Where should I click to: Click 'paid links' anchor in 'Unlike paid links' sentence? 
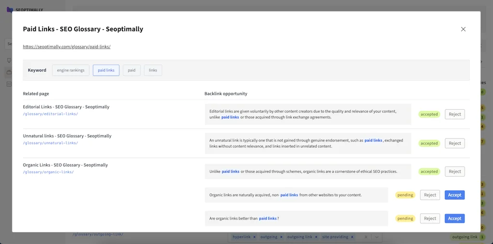(231, 172)
